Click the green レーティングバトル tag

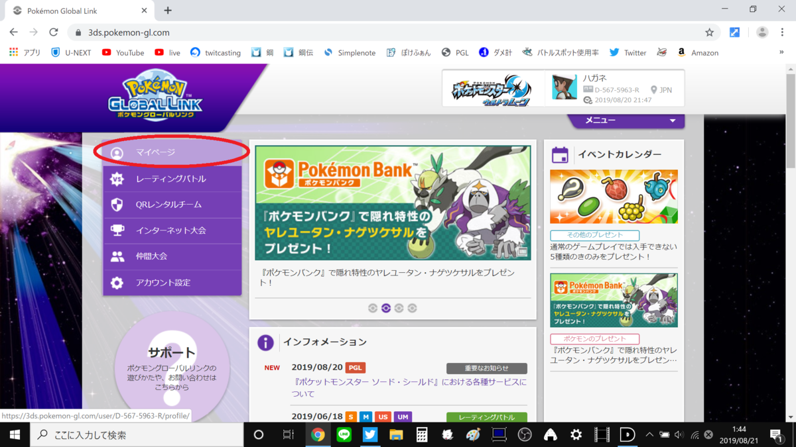point(487,417)
